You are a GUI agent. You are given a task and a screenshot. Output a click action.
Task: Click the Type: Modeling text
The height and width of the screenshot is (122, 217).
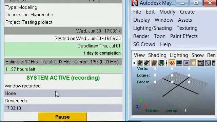(21, 7)
